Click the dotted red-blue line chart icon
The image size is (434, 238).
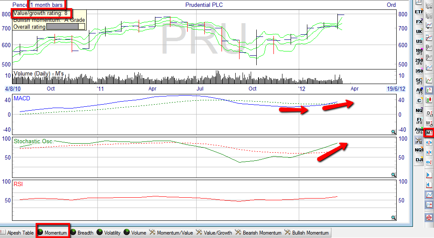pos(429,67)
